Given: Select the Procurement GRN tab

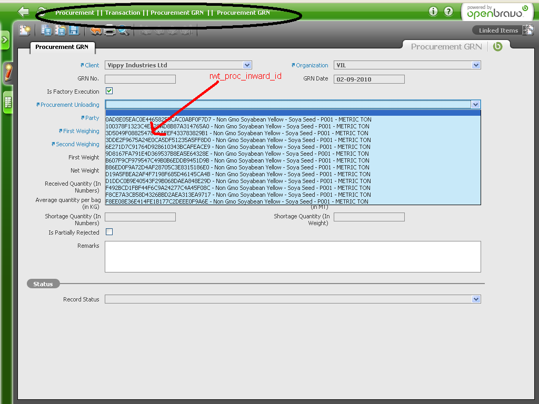Looking at the screenshot, I should [x=62, y=47].
